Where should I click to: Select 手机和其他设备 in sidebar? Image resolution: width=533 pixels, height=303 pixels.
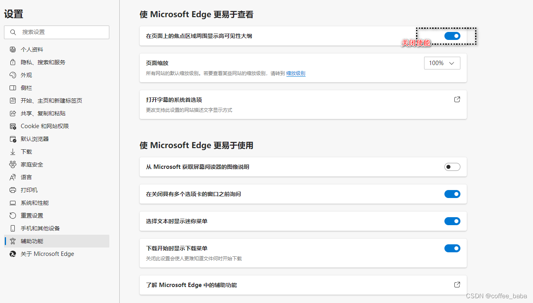[x=57, y=228]
